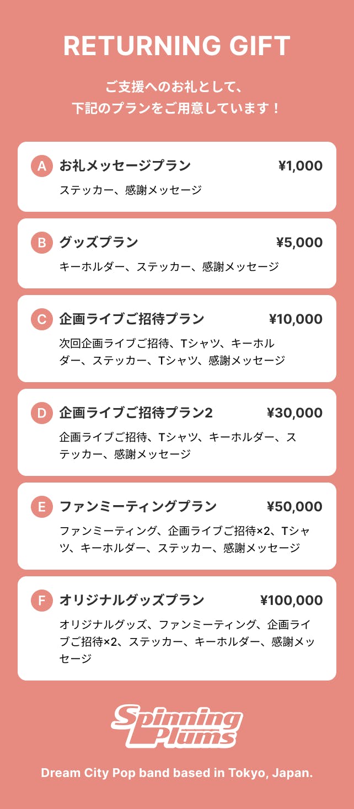Open the グッズプラン title

click(99, 242)
